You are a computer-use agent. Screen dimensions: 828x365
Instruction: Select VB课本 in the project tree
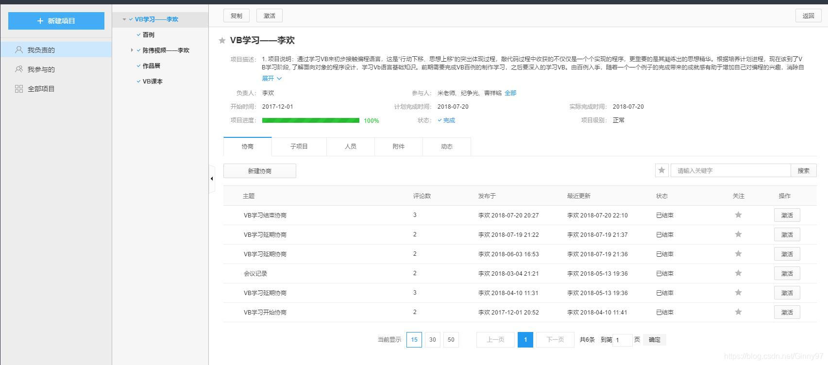coord(152,82)
